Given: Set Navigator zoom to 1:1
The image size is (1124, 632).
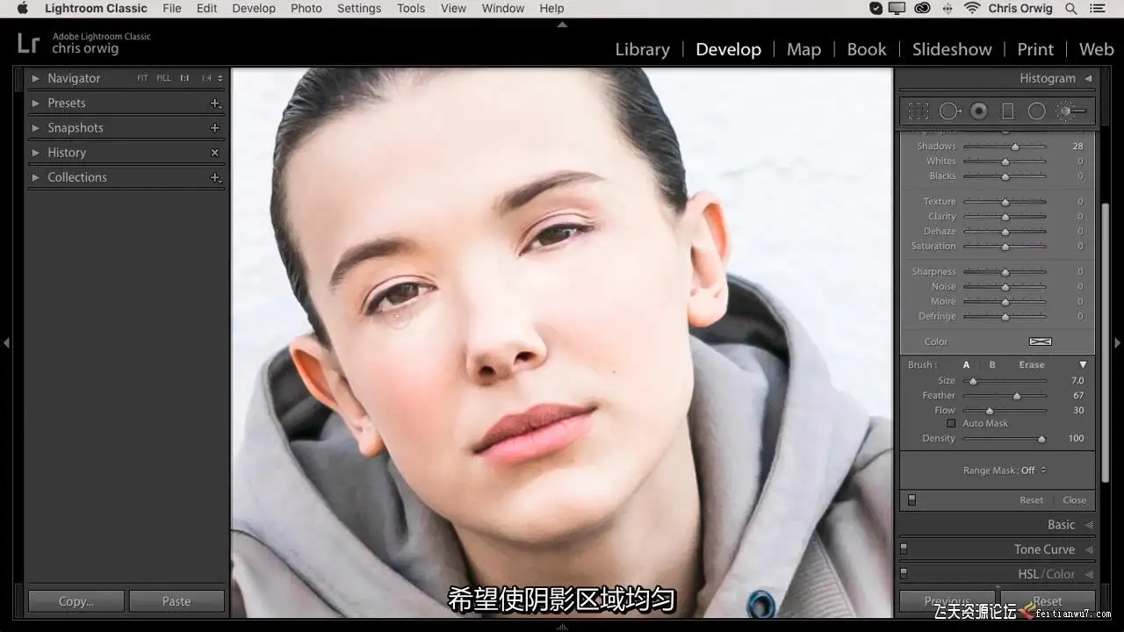Looking at the screenshot, I should 184,78.
